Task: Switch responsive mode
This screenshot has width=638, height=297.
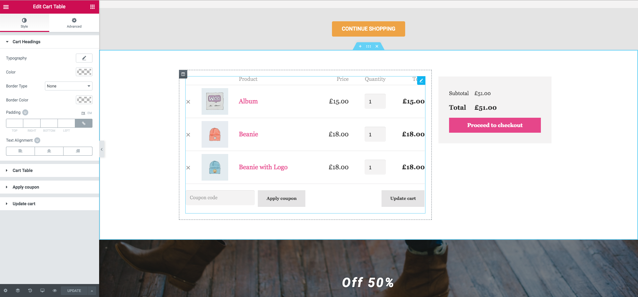Action: tap(42, 291)
